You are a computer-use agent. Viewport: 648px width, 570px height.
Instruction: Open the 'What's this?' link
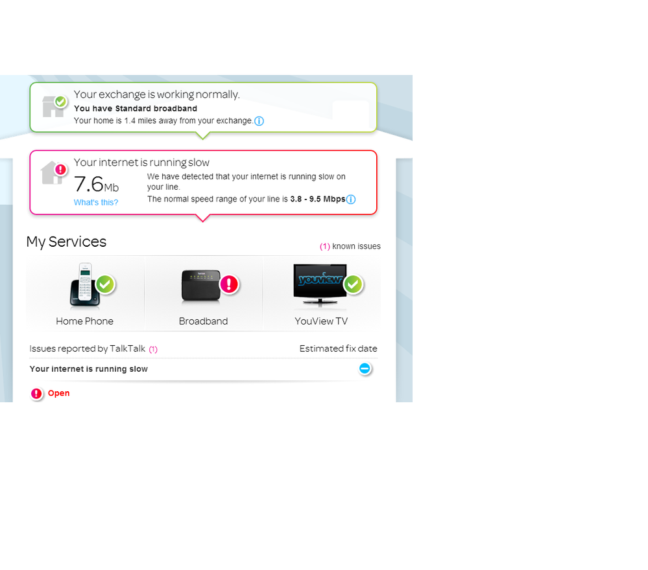96,203
